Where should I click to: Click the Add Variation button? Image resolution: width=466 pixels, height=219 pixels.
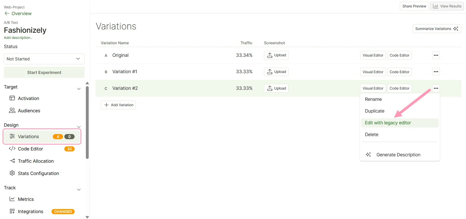point(118,105)
